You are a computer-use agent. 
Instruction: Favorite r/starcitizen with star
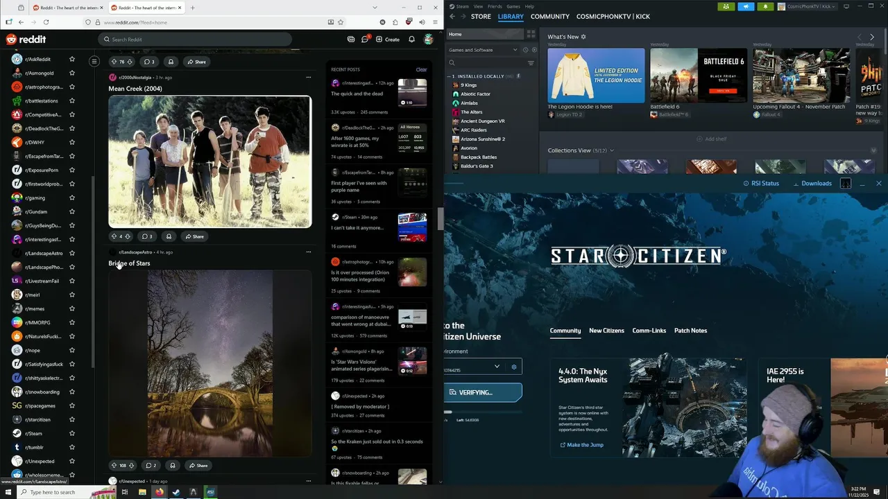tap(72, 419)
